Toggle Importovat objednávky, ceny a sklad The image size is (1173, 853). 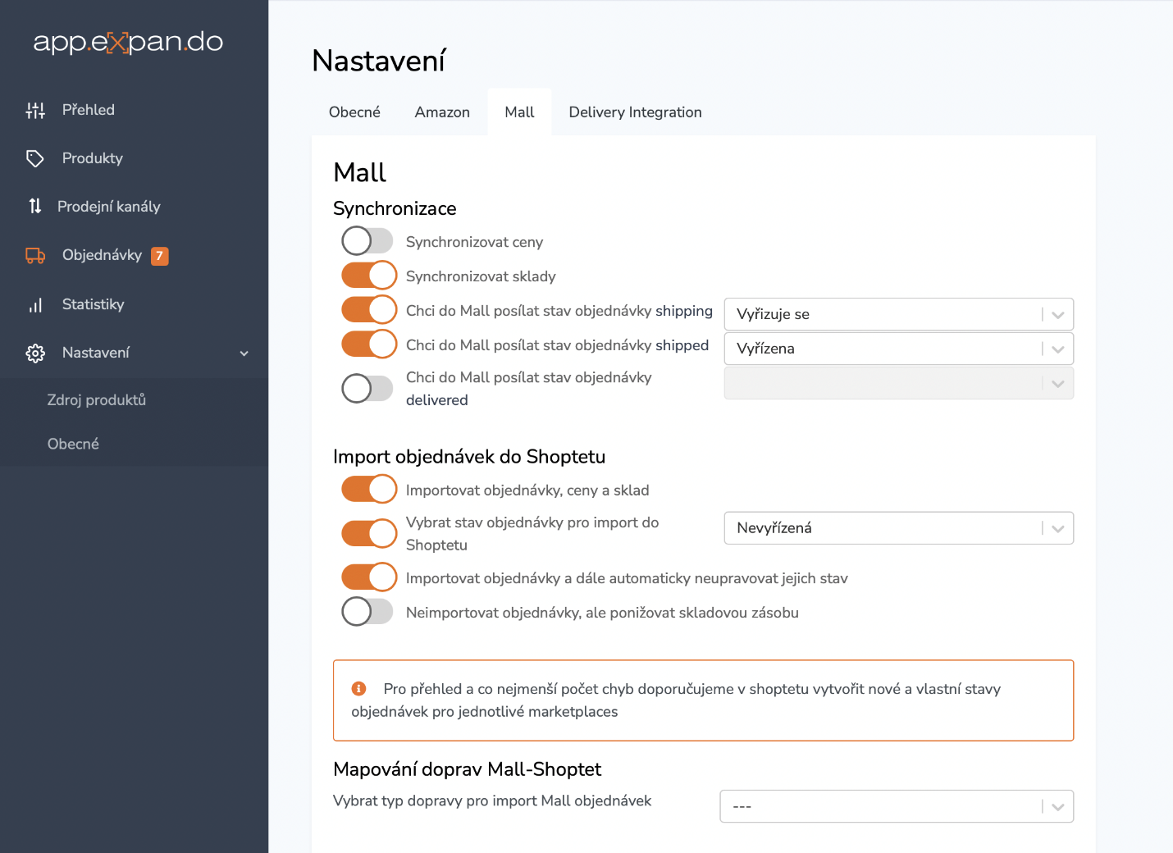point(369,490)
